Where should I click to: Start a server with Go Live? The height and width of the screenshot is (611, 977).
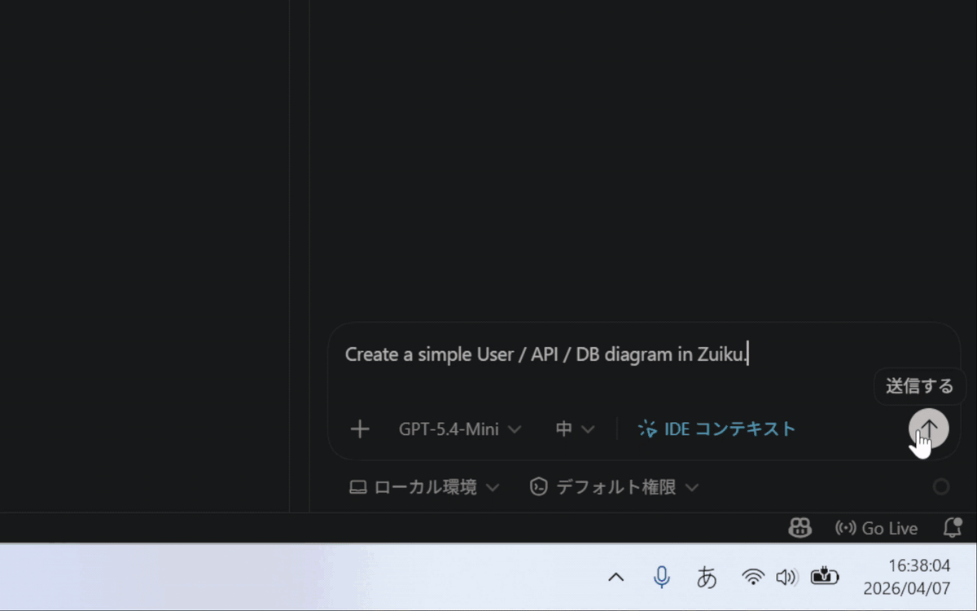(x=876, y=528)
